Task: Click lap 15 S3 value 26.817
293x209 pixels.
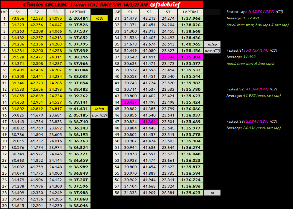Action: tap(55, 109)
